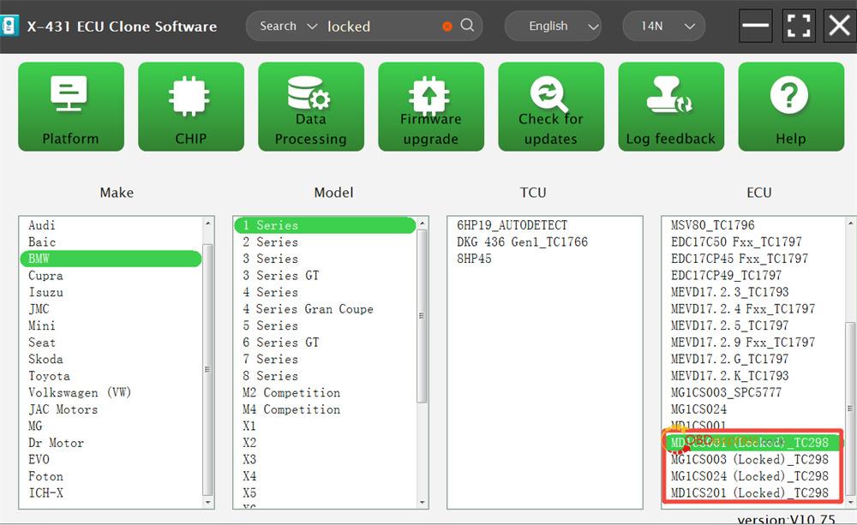Expand the Search type dropdown

(x=288, y=26)
